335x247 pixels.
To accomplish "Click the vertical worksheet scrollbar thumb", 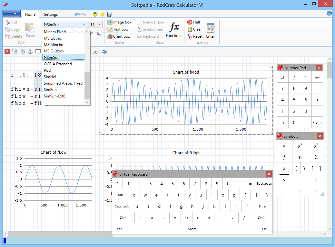I will point(330,70).
